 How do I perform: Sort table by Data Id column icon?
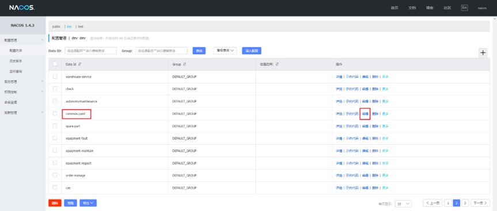pos(79,64)
